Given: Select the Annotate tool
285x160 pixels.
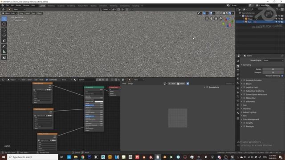Looking at the screenshot, I should point(4,46).
